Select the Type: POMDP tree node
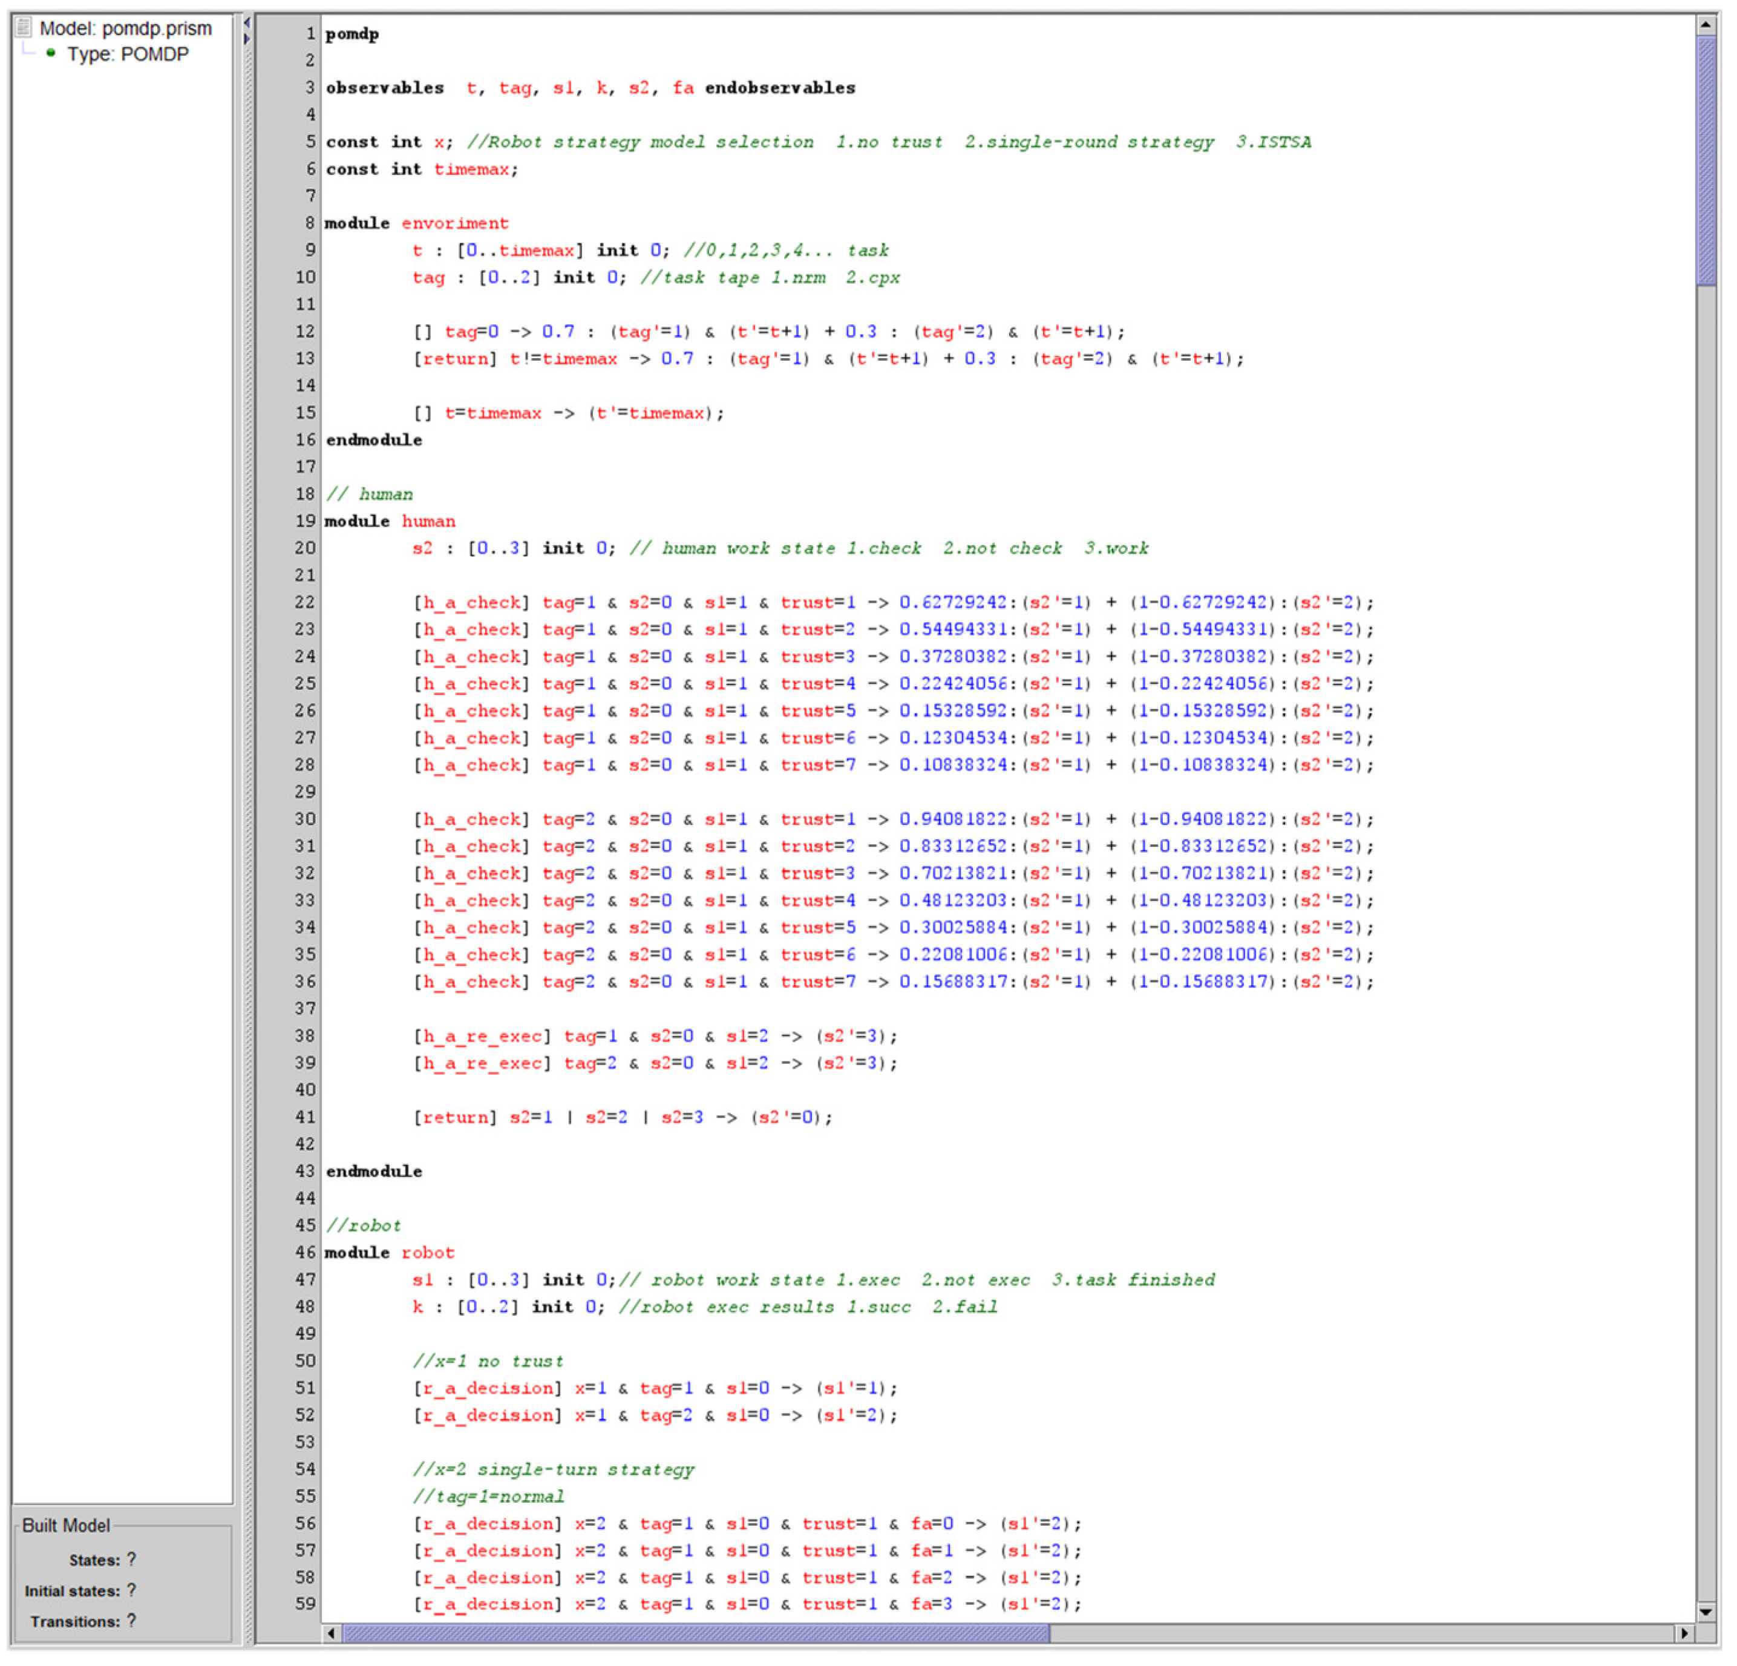Image resolution: width=1737 pixels, height=1666 pixels. pyautogui.click(x=128, y=54)
